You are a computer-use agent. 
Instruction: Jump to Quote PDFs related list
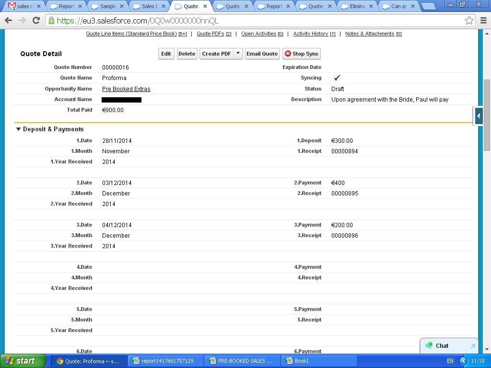pyautogui.click(x=211, y=34)
